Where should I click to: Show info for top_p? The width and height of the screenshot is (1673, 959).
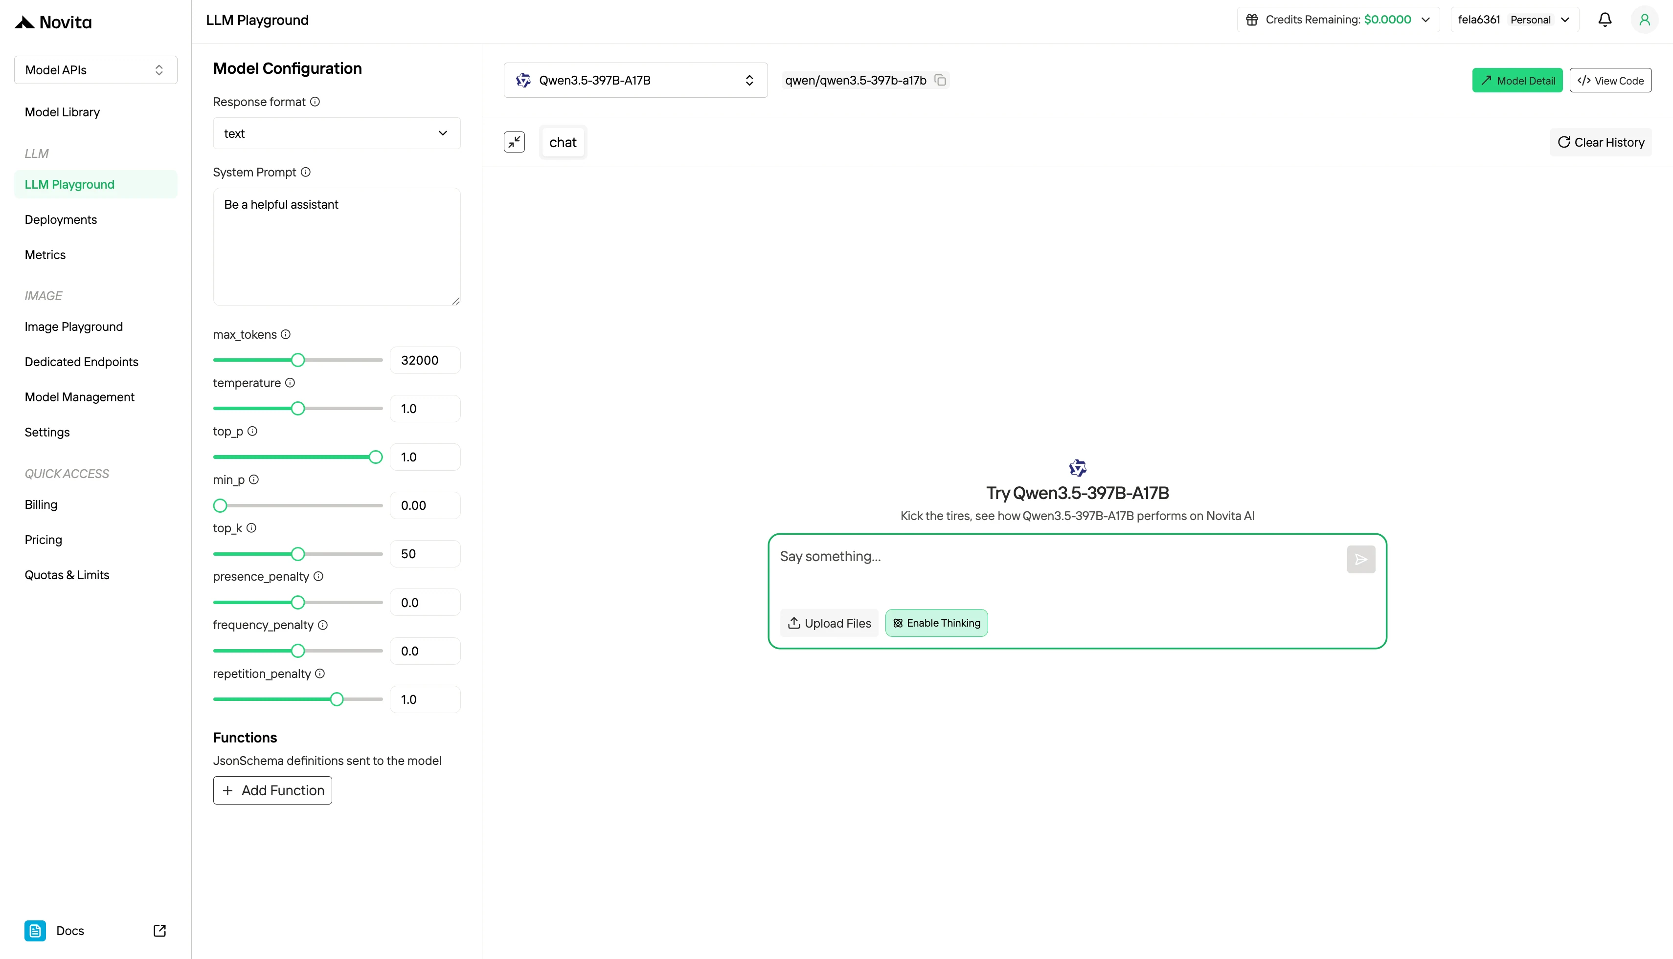(x=252, y=431)
